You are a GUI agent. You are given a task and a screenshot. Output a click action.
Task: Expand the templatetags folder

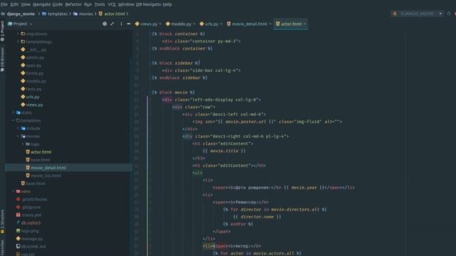[x=18, y=41]
